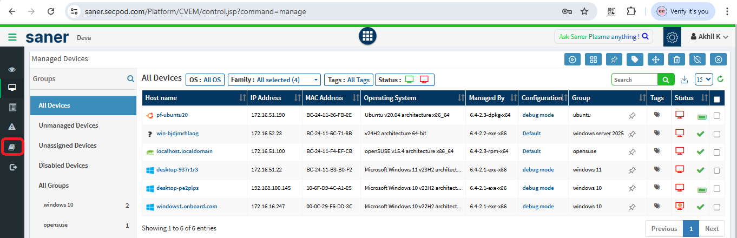
Task: Click the Next pagination button
Action: point(712,228)
